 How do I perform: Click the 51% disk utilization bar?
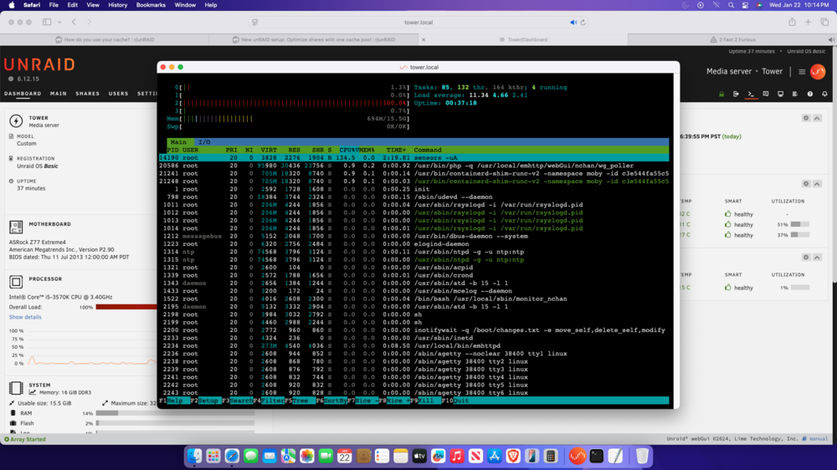[x=799, y=225]
